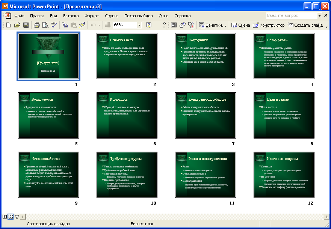Print using the printer icon
The image size is (331, 229).
point(37,25)
